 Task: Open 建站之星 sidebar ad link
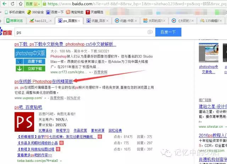tap(213, 106)
